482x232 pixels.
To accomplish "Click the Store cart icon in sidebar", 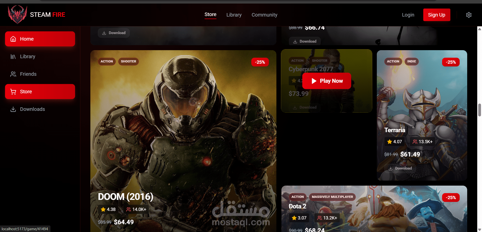I will pos(13,92).
